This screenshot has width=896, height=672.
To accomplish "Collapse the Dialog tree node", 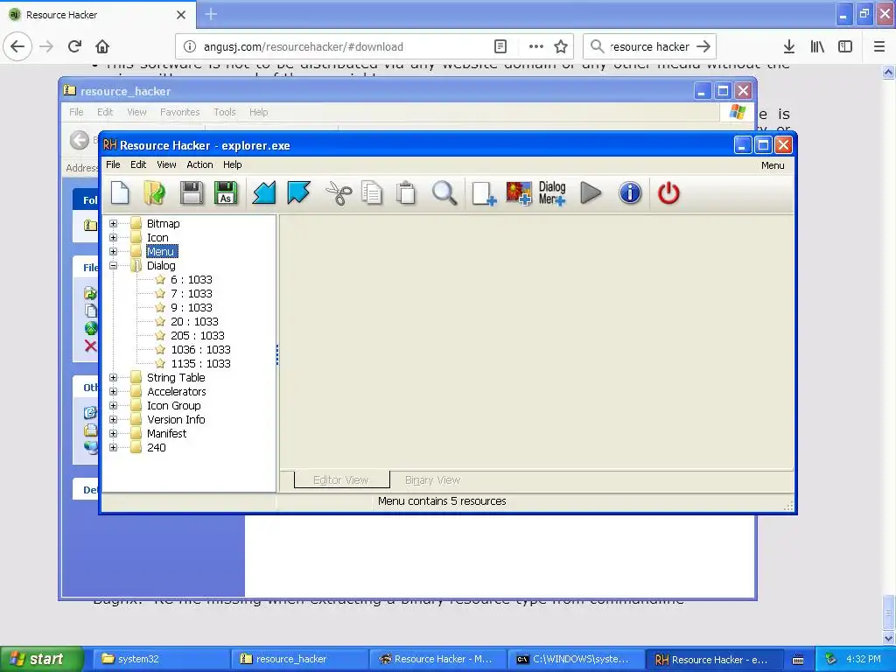I will tap(113, 266).
